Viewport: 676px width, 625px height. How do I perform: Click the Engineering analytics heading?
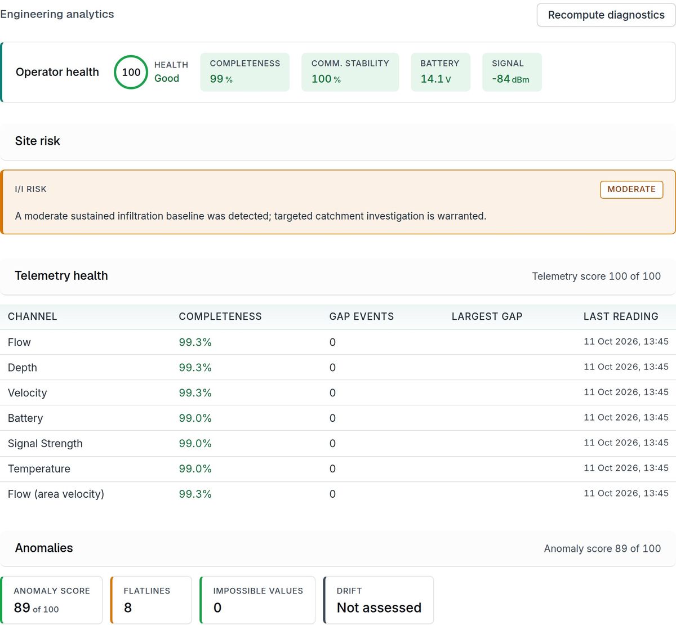click(x=57, y=14)
